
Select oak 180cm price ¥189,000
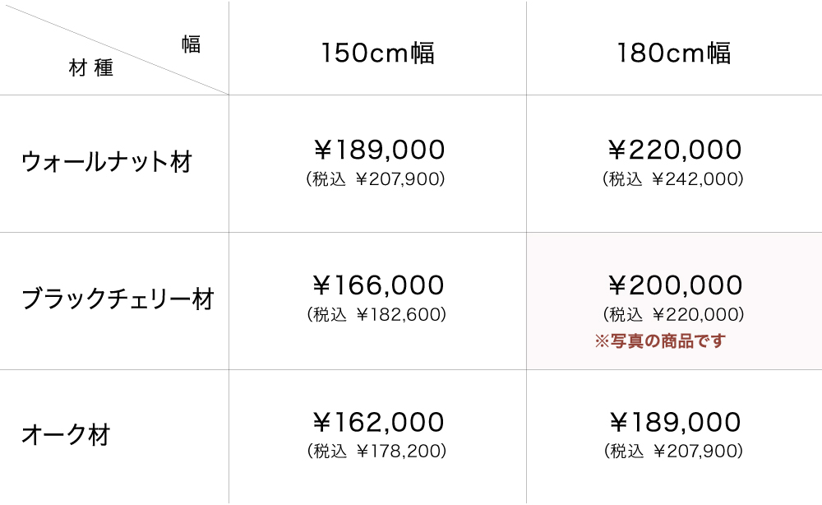tap(675, 422)
